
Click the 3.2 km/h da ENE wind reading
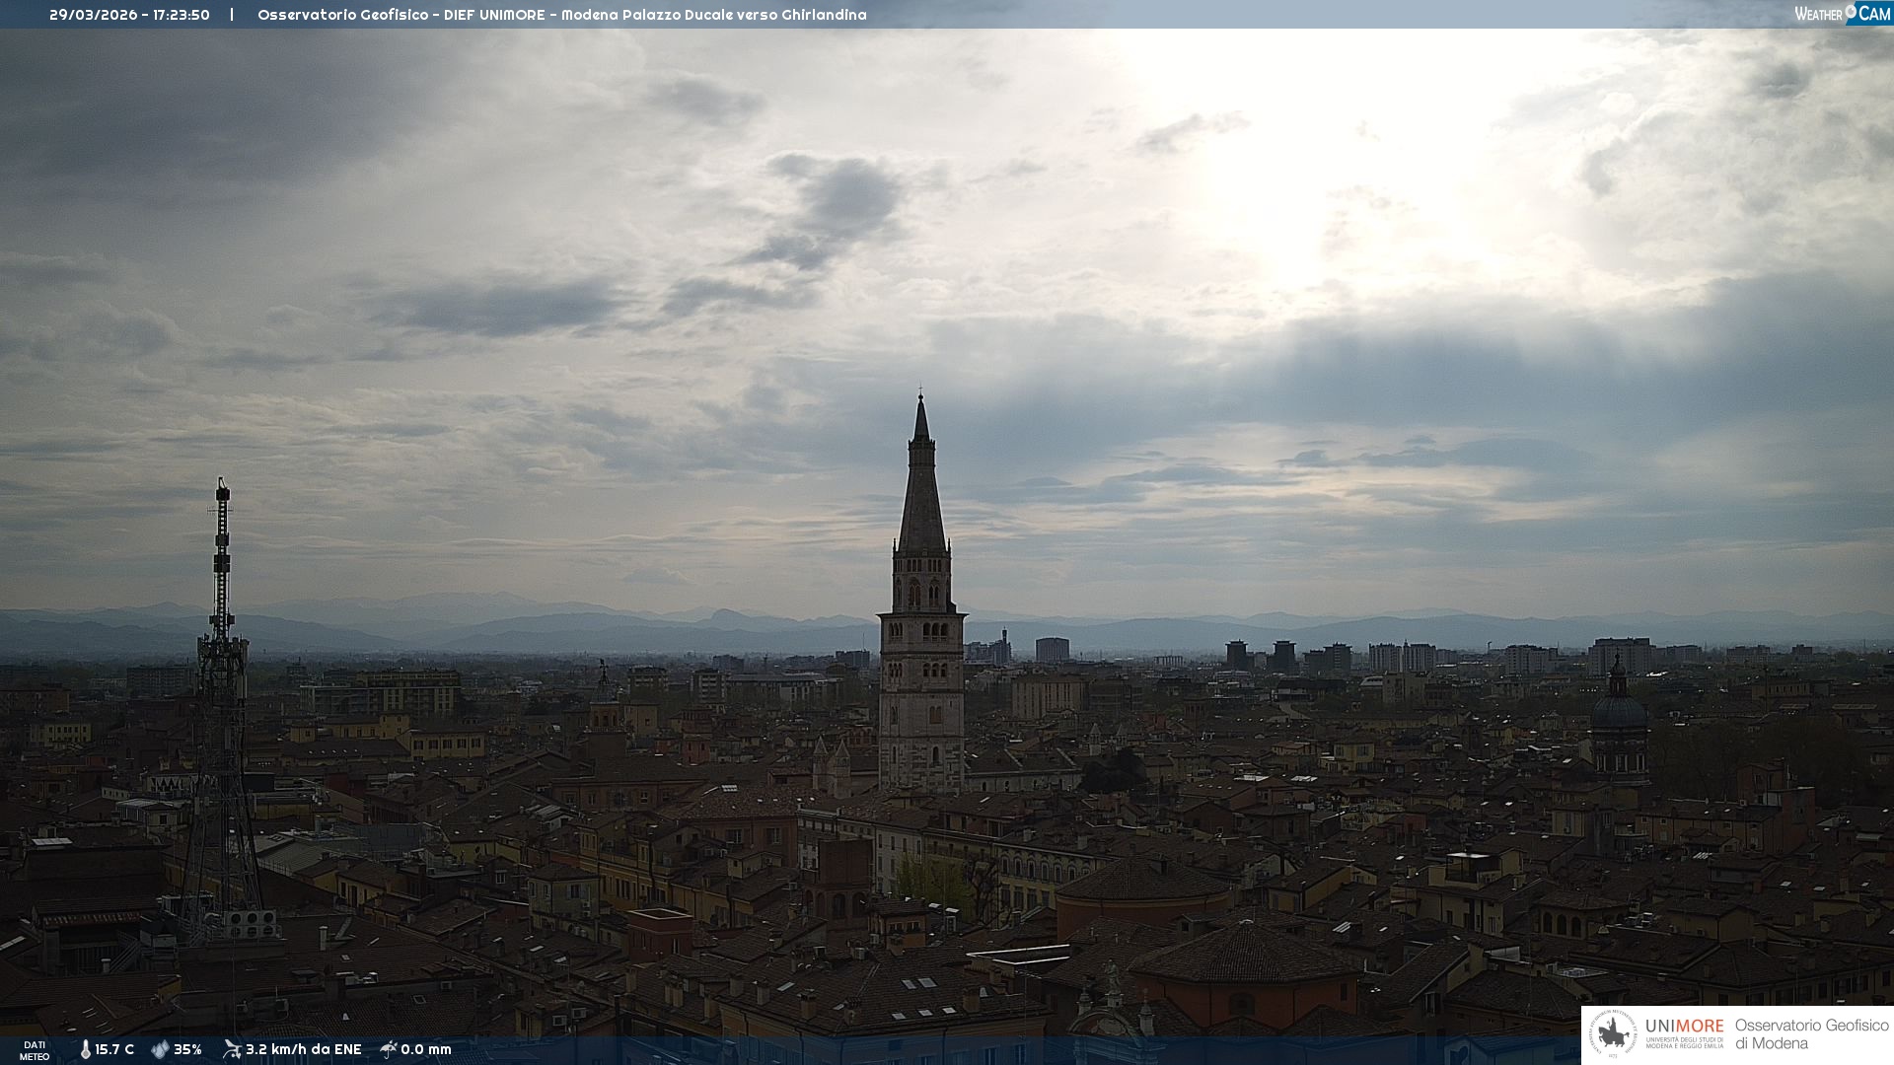point(303,1049)
